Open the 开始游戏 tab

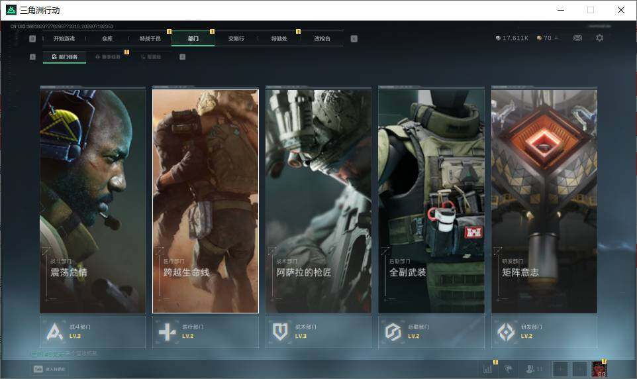click(x=64, y=38)
